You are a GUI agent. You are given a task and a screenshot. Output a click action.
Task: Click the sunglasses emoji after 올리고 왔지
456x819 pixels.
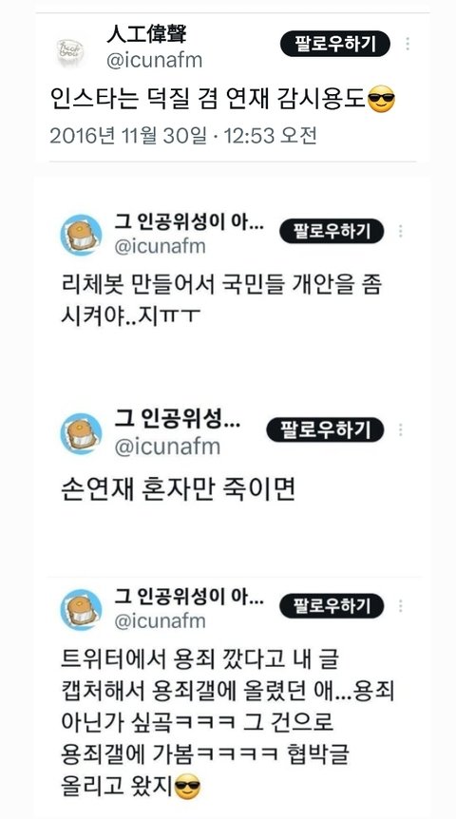(x=187, y=785)
